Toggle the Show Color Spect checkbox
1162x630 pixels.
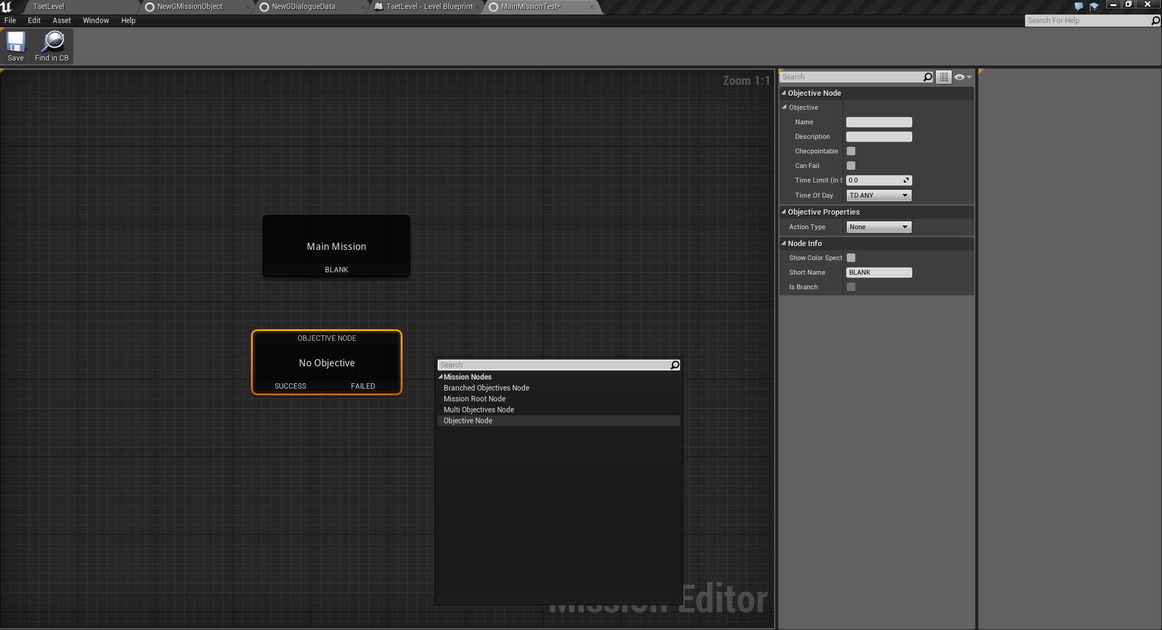(851, 258)
